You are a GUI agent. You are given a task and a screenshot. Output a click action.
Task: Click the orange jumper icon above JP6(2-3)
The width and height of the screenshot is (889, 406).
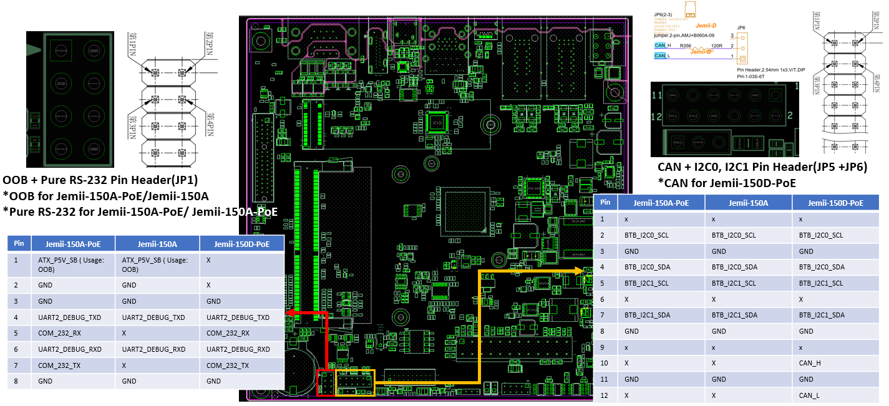coord(689,9)
